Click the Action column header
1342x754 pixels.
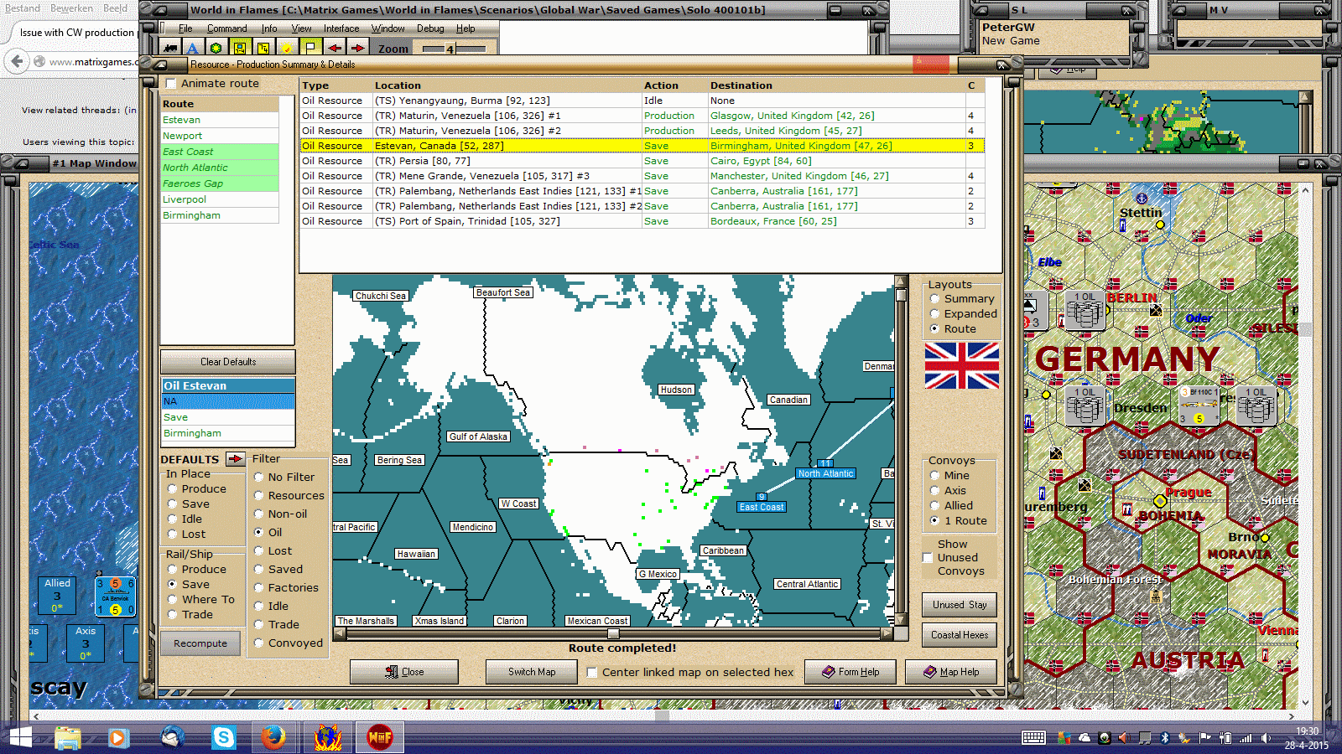tap(661, 85)
